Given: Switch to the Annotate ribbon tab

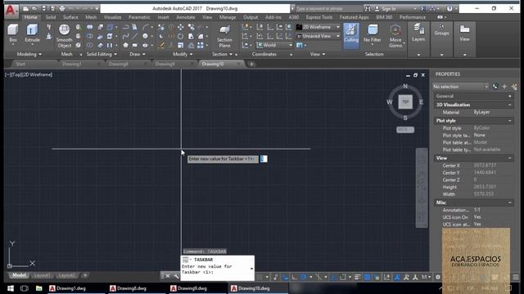Looking at the screenshot, I should pos(186,17).
